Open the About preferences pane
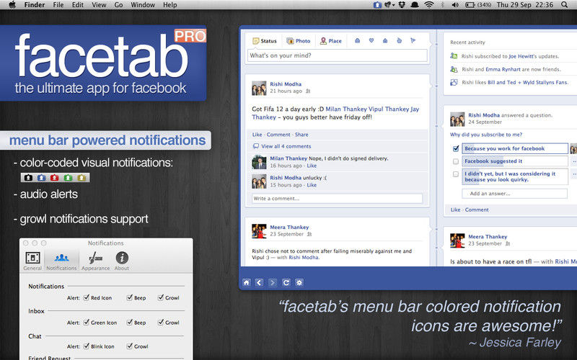This screenshot has width=577, height=360. (x=122, y=261)
